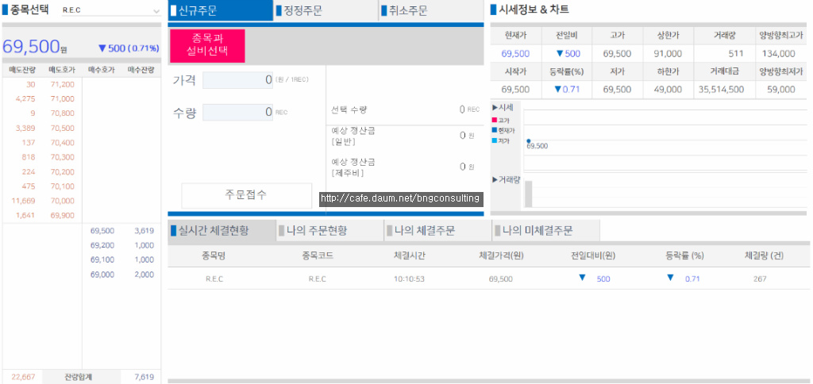The image size is (813, 384).
Task: Click the 종목과 설비선택 button
Action: (x=207, y=45)
